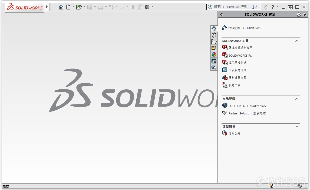Click the tile windows split icon
The width and height of the screenshot is (310, 190).
click(290, 7)
